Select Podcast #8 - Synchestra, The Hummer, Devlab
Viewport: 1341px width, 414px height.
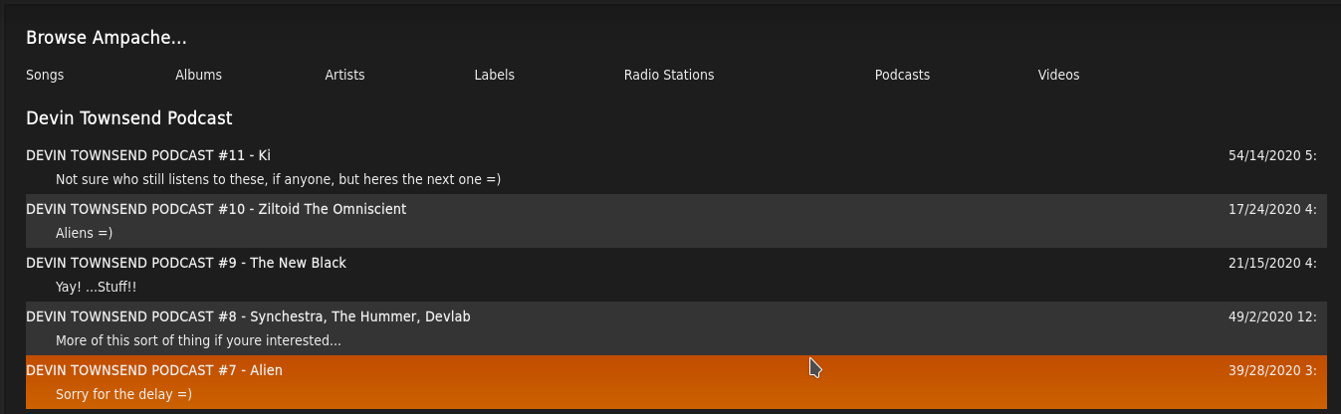pos(248,316)
